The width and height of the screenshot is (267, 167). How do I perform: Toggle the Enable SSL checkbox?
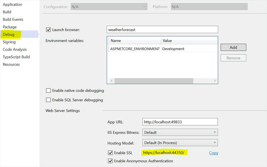pos(110,153)
